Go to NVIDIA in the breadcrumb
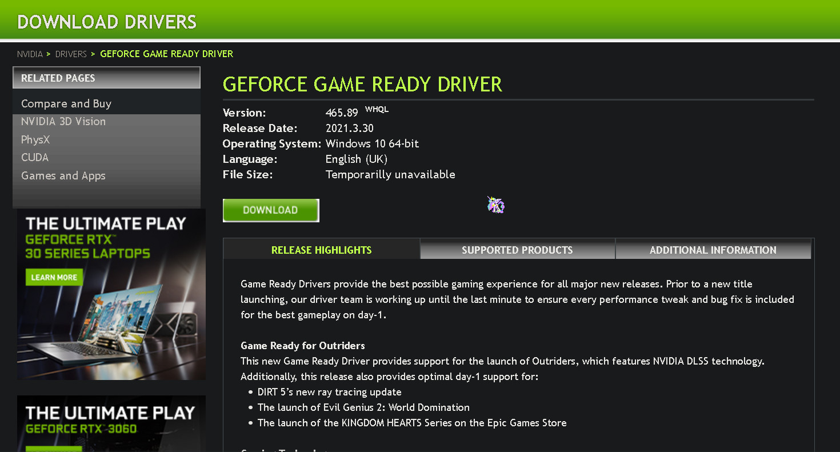Image resolution: width=840 pixels, height=452 pixels. (x=30, y=54)
